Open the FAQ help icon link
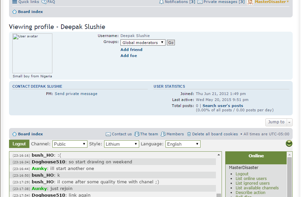 (44, 2)
